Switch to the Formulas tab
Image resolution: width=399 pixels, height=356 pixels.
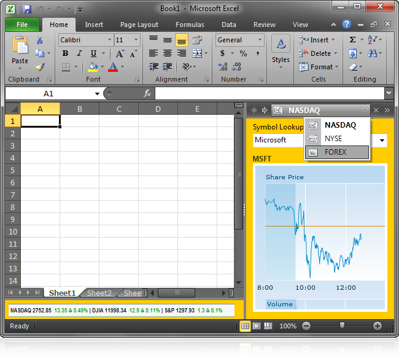[x=190, y=25]
